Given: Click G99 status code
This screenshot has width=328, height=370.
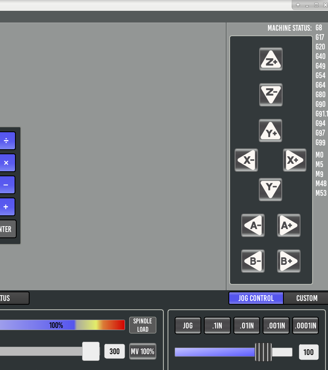Looking at the screenshot, I should (320, 143).
